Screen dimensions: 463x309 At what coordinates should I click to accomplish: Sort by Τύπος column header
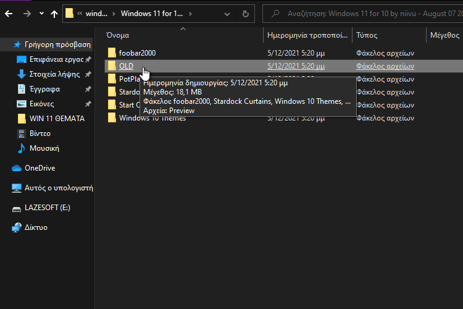[367, 35]
